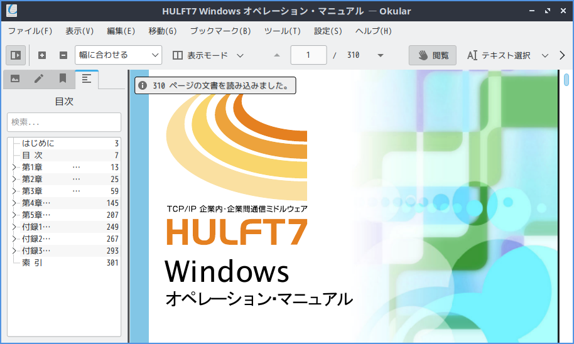This screenshot has height=344, width=574.
Task: Click page number 59 for 第3章
Action: coord(114,191)
